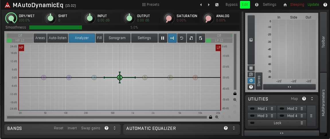Select band 7 node on the EQ graph

click(x=195, y=78)
